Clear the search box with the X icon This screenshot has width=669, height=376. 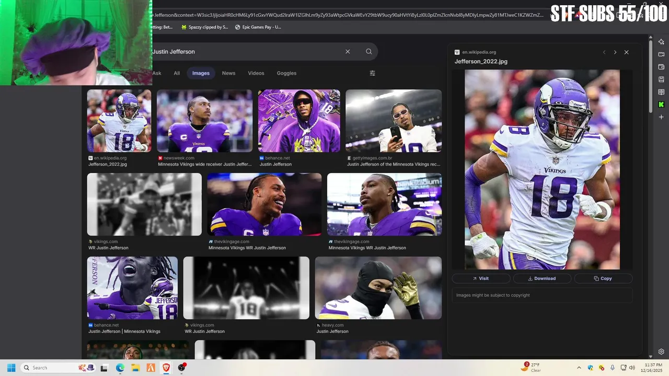(348, 52)
